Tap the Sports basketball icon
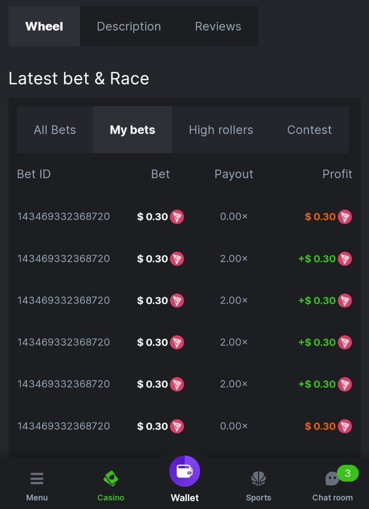The height and width of the screenshot is (509, 369). tap(258, 479)
